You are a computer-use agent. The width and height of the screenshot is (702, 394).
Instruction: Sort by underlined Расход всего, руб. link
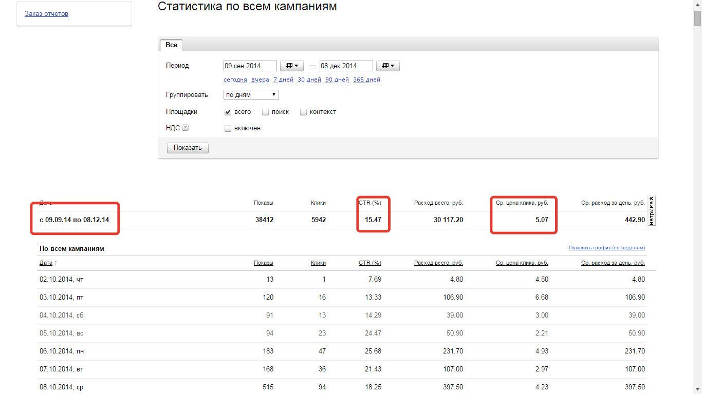point(438,263)
